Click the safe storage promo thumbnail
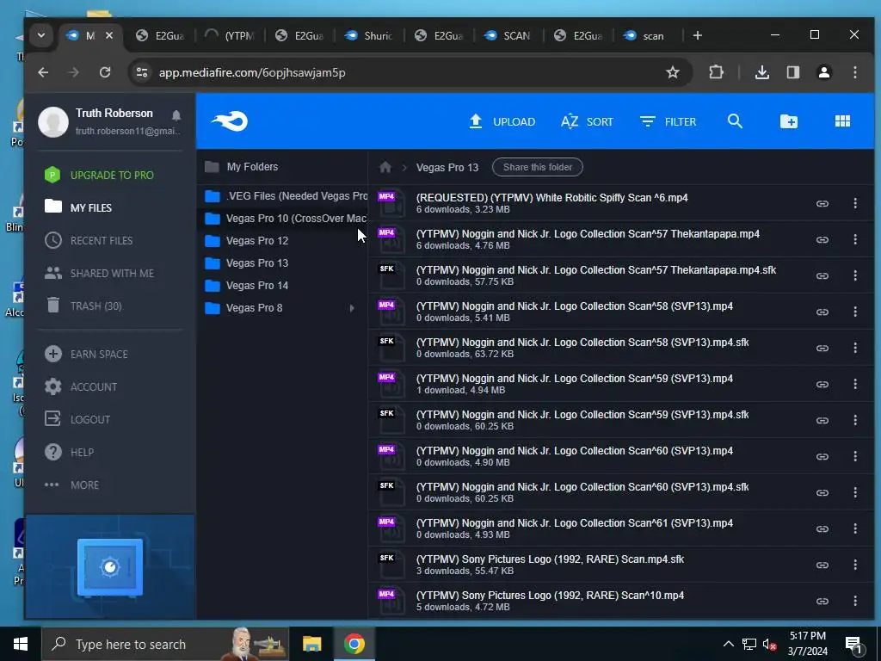This screenshot has height=661, width=881. (110, 567)
